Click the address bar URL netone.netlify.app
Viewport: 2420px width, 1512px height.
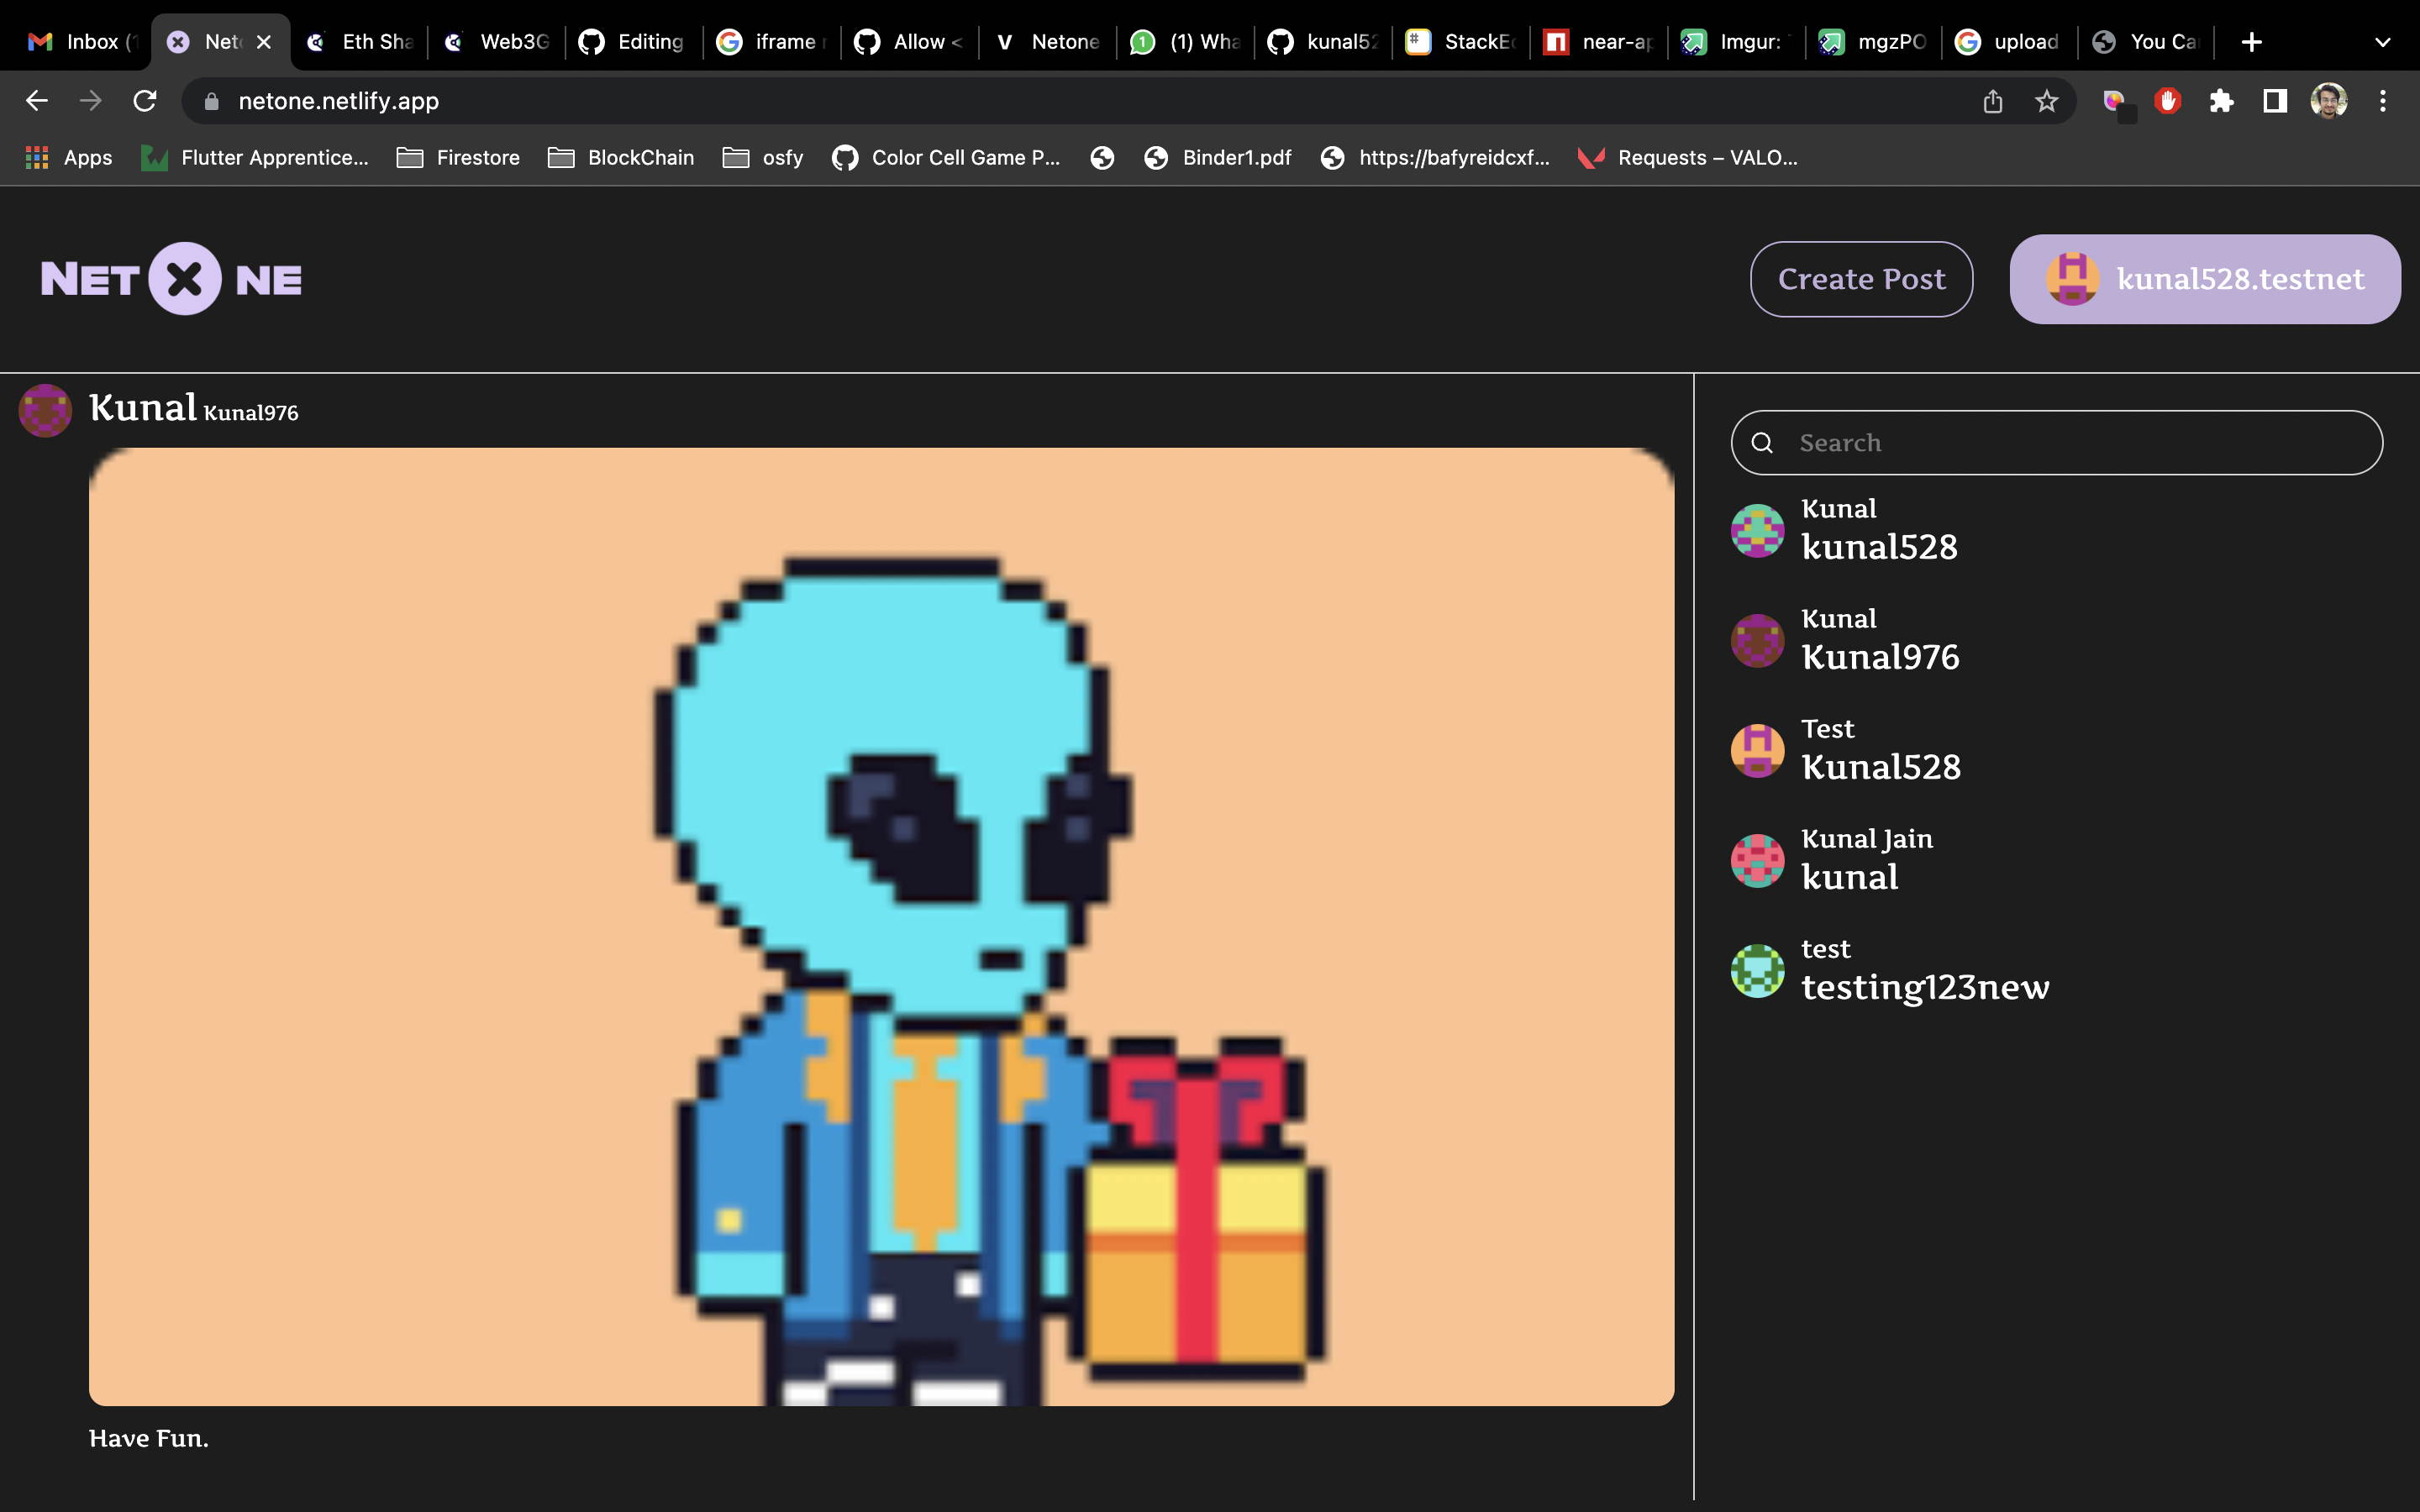pyautogui.click(x=338, y=101)
